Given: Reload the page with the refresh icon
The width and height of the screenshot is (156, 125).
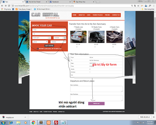Looking at the screenshot, I should click(9, 5).
